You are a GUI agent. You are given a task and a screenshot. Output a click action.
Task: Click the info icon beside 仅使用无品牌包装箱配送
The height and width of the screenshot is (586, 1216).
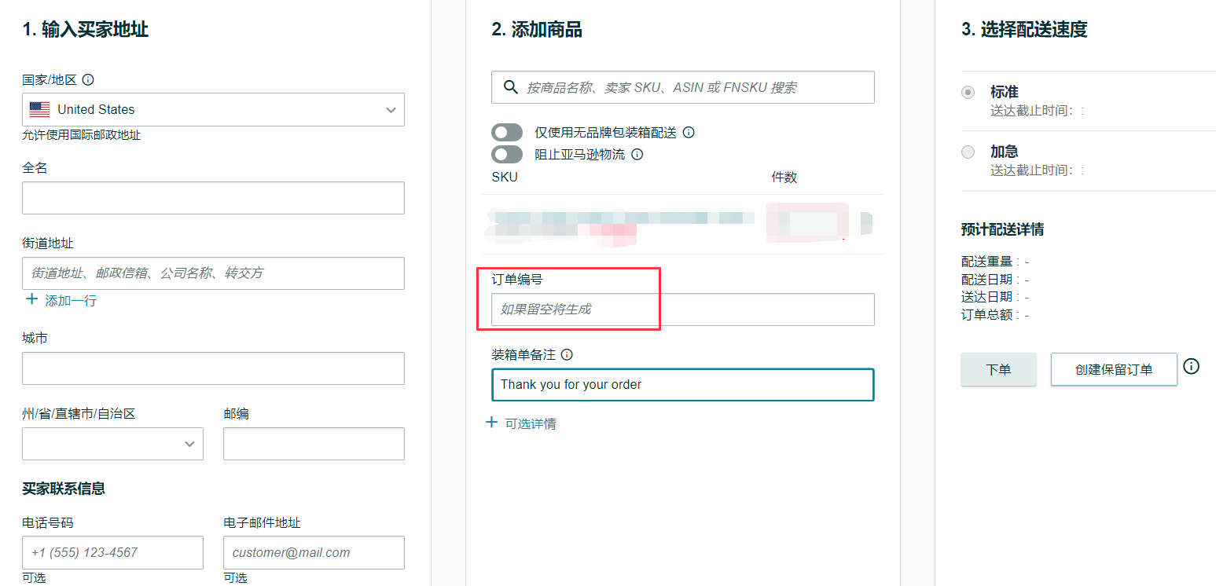coord(689,132)
